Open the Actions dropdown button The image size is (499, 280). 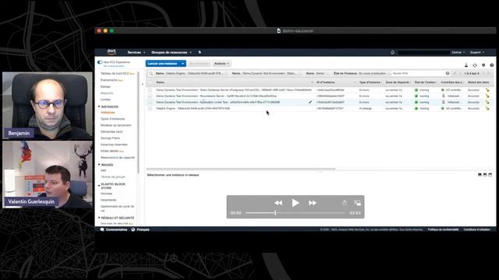point(221,64)
